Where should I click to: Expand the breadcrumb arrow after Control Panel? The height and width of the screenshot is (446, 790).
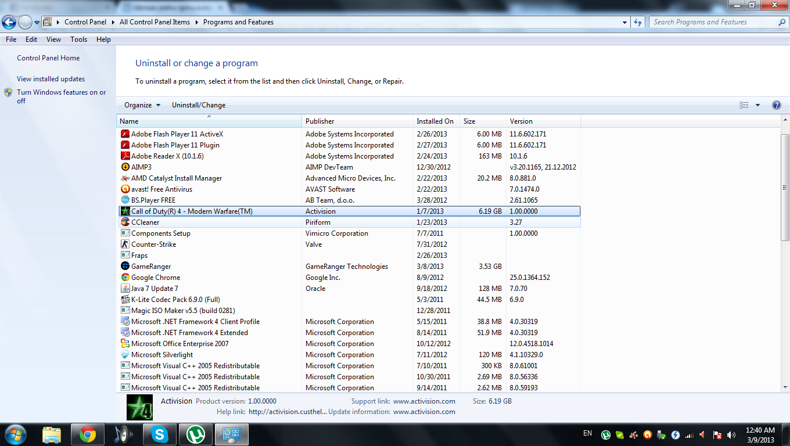pos(113,22)
